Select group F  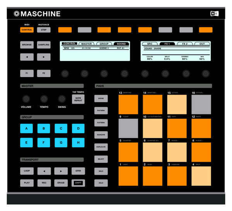click(44, 142)
